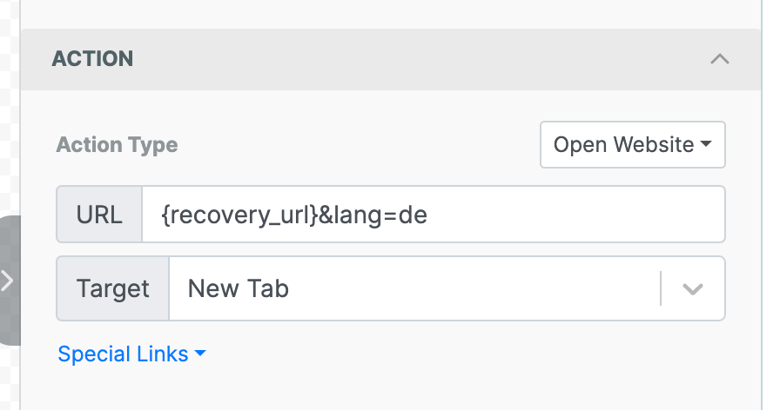Click the '{recovery_url}&lang=de' text
Screen dimensions: 780x410
tap(294, 215)
